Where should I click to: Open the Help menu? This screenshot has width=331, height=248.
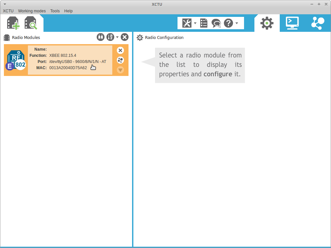coord(68,11)
